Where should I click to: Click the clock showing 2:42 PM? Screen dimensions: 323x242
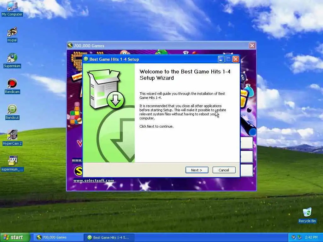[x=311, y=238]
